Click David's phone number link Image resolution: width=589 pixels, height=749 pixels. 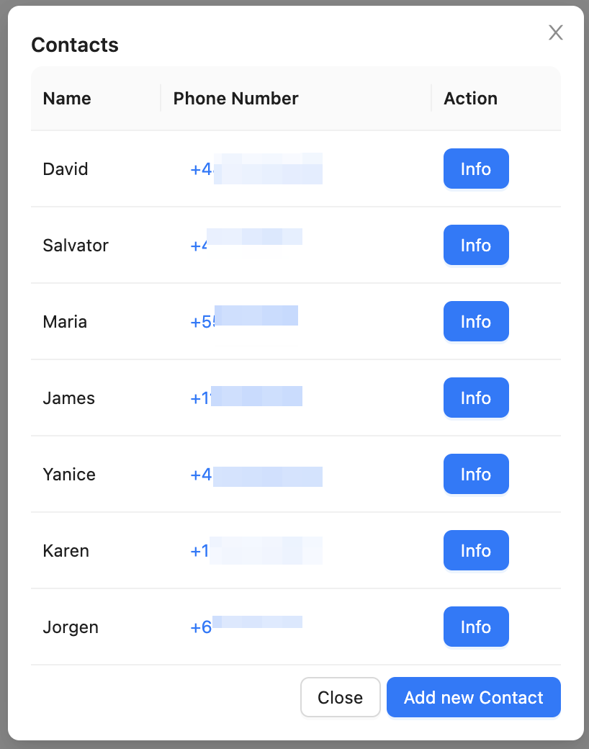pyautogui.click(x=256, y=169)
